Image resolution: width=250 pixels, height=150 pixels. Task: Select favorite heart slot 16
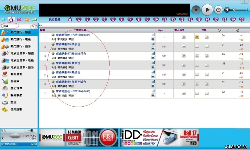pyautogui.click(x=207, y=20)
